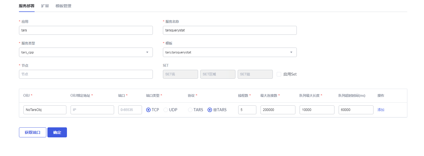Expand the 模板 dropdown arrow
This screenshot has width=424, height=156.
click(291, 52)
